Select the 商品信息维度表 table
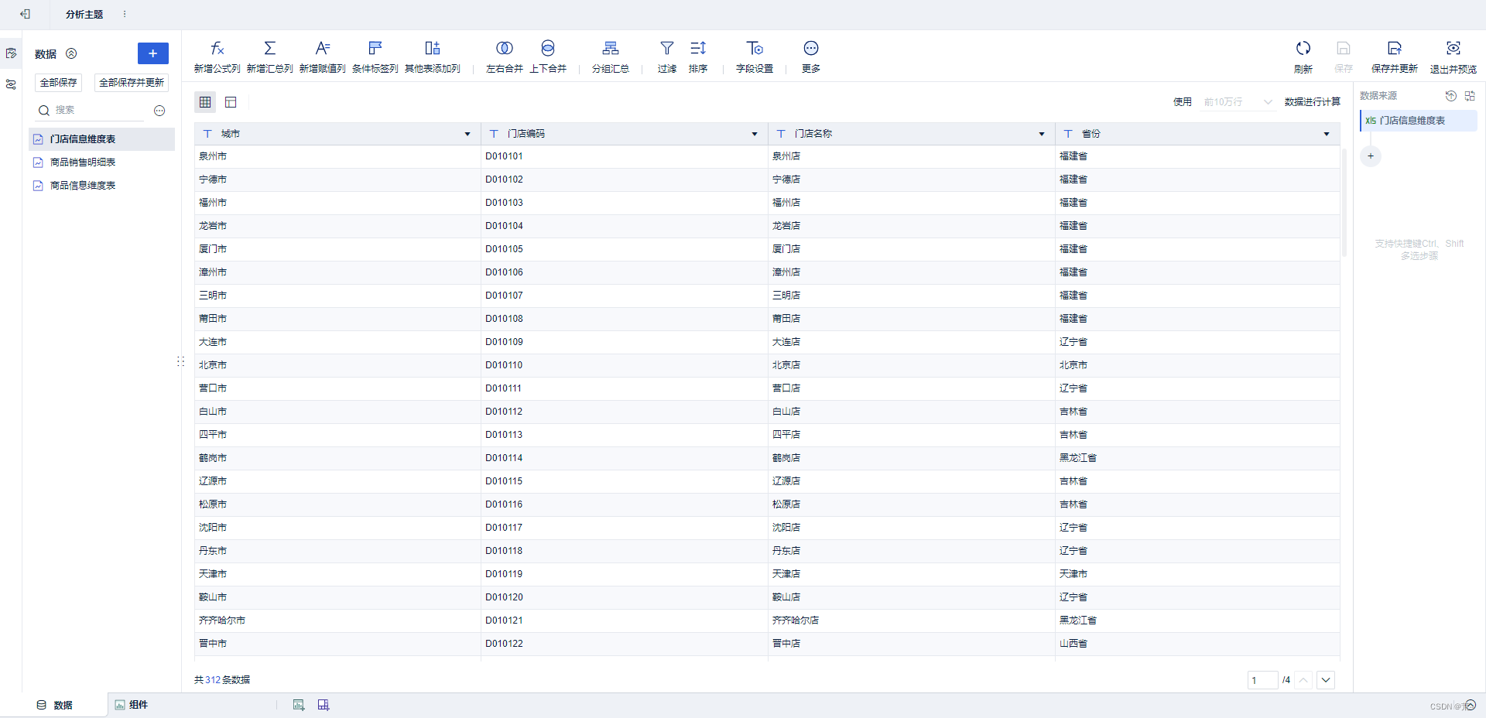Image resolution: width=1486 pixels, height=718 pixels. click(101, 186)
